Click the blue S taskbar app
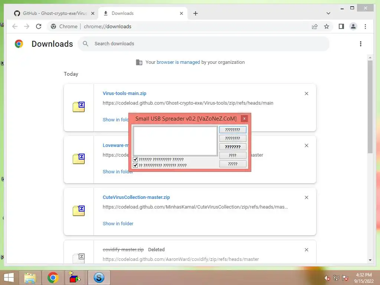This screenshot has width=380, height=285. click(x=99, y=278)
